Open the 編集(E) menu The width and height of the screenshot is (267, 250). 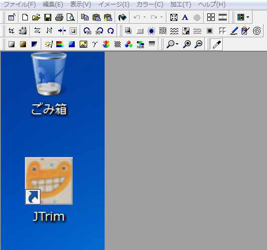click(x=53, y=4)
